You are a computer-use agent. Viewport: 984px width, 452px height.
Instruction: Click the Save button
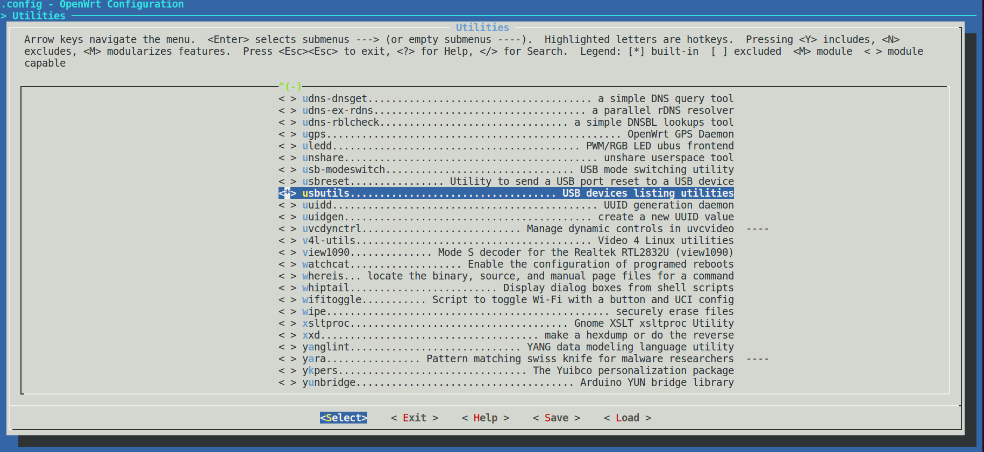[x=557, y=418]
